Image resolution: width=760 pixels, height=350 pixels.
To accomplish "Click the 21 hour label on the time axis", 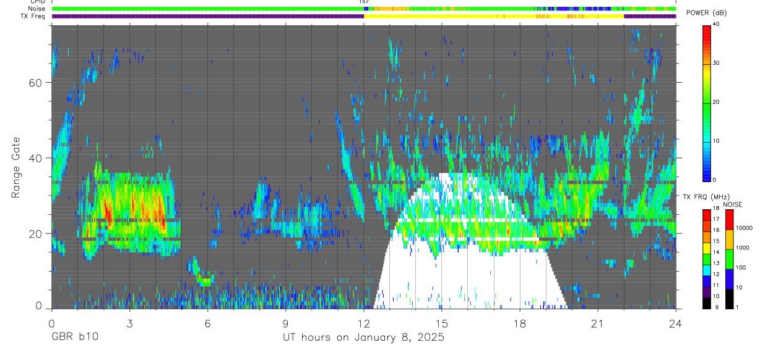I will [598, 323].
